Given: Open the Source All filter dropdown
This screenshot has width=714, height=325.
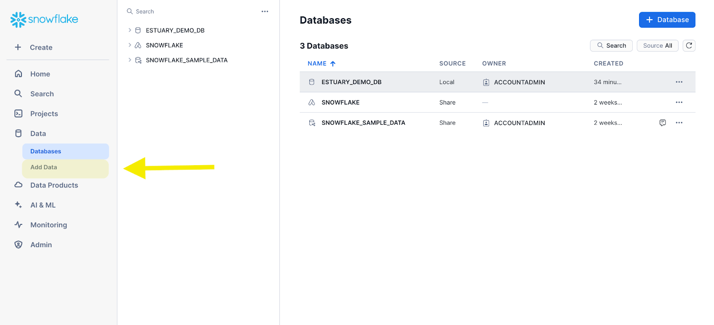Looking at the screenshot, I should tap(657, 45).
